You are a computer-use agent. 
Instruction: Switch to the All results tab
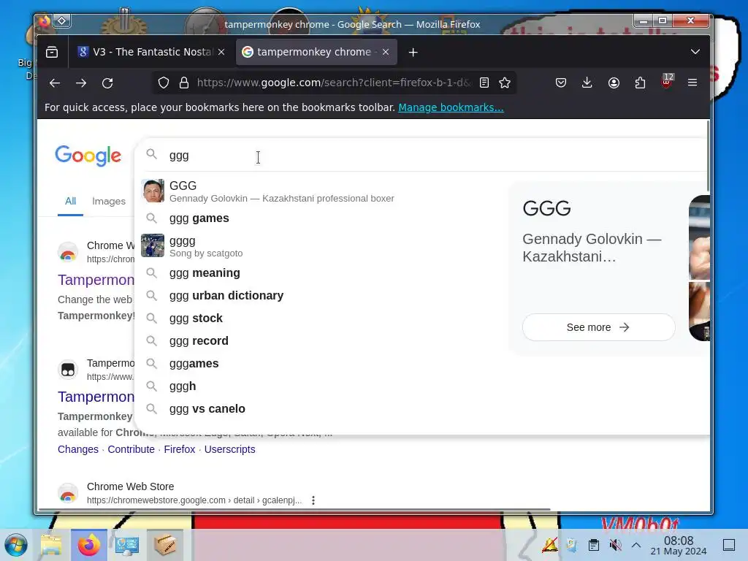(71, 202)
